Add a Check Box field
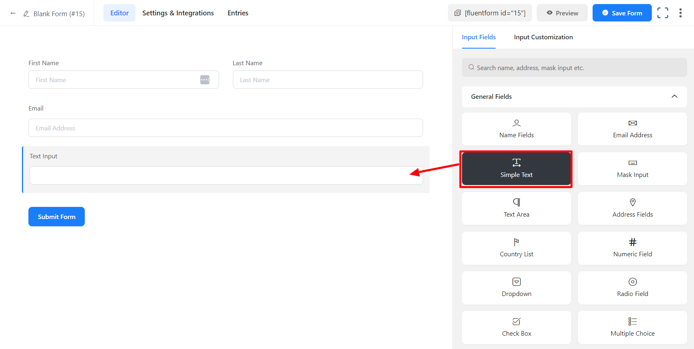This screenshot has height=349, width=694. pyautogui.click(x=516, y=327)
